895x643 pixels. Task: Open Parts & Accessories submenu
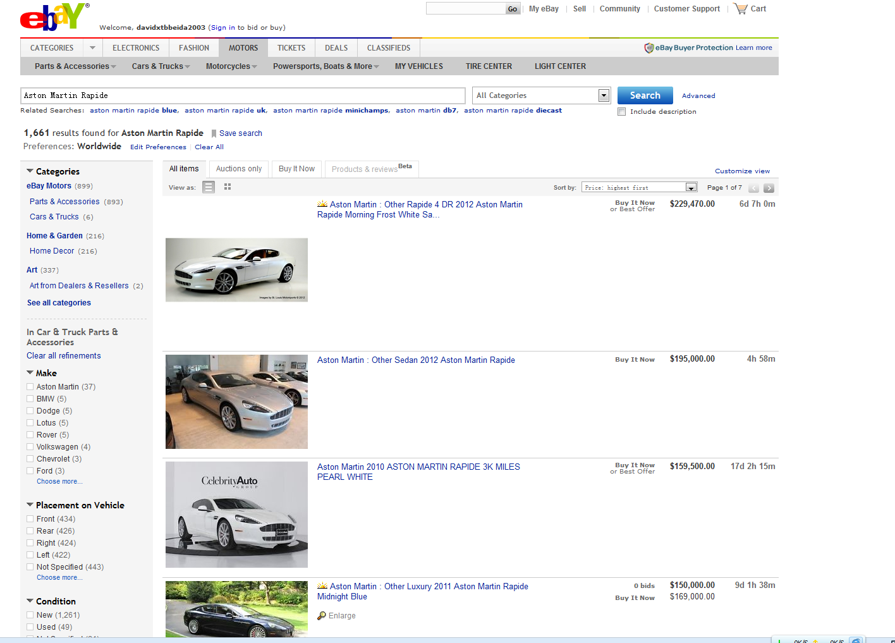tap(75, 66)
